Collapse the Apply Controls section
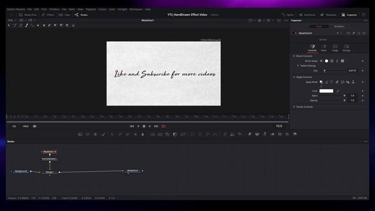This screenshot has width=375, height=211. click(x=294, y=77)
